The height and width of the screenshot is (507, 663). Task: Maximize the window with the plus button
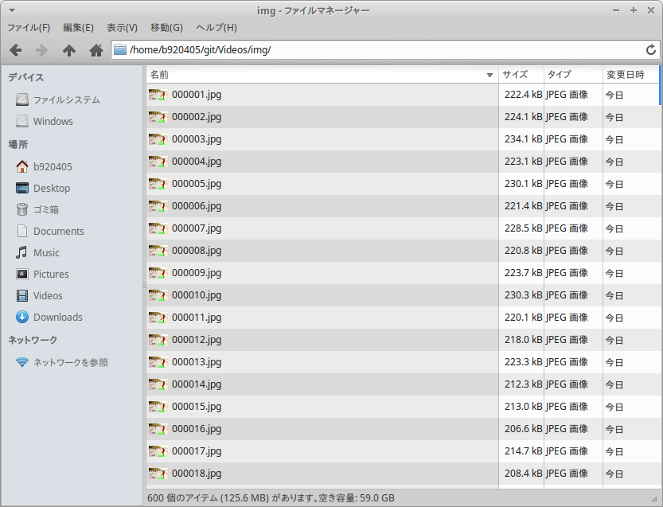[634, 10]
